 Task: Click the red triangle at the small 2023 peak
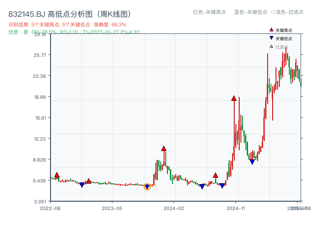point(88,181)
